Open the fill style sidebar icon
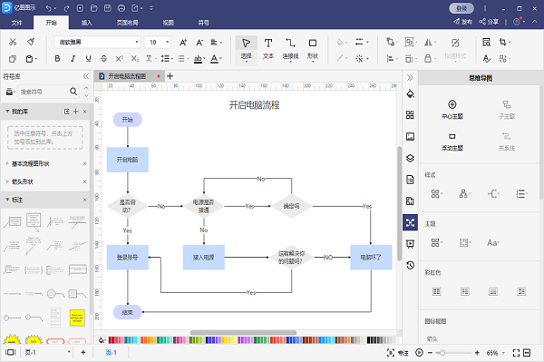This screenshot has height=362, width=544. (x=410, y=93)
